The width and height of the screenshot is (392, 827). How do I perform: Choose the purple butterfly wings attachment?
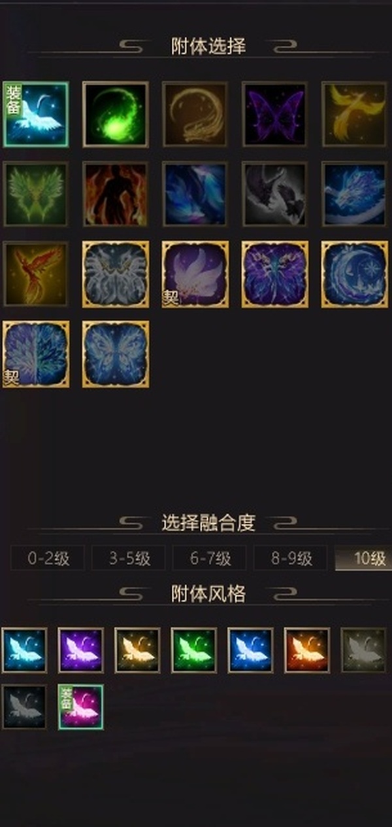pyautogui.click(x=275, y=114)
